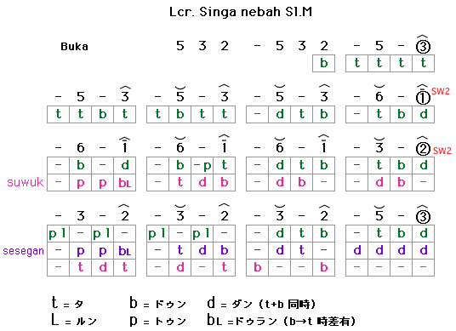Image resolution: width=456 pixels, height=331 pixels.
Task: Select the circled 3 gong note in Buka row
Action: (423, 46)
